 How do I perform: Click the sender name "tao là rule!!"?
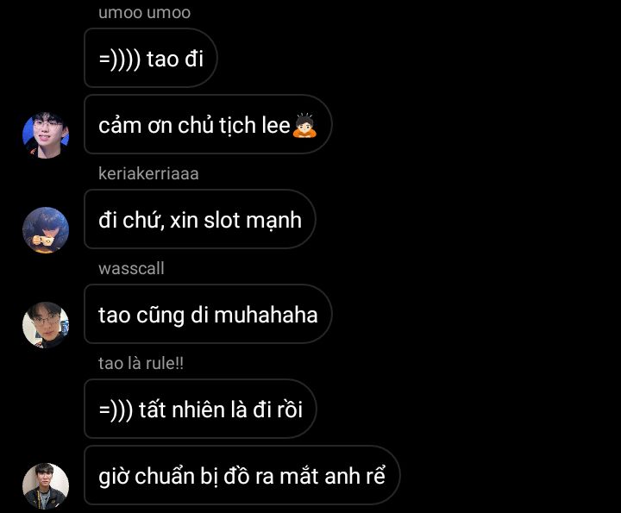(x=141, y=363)
